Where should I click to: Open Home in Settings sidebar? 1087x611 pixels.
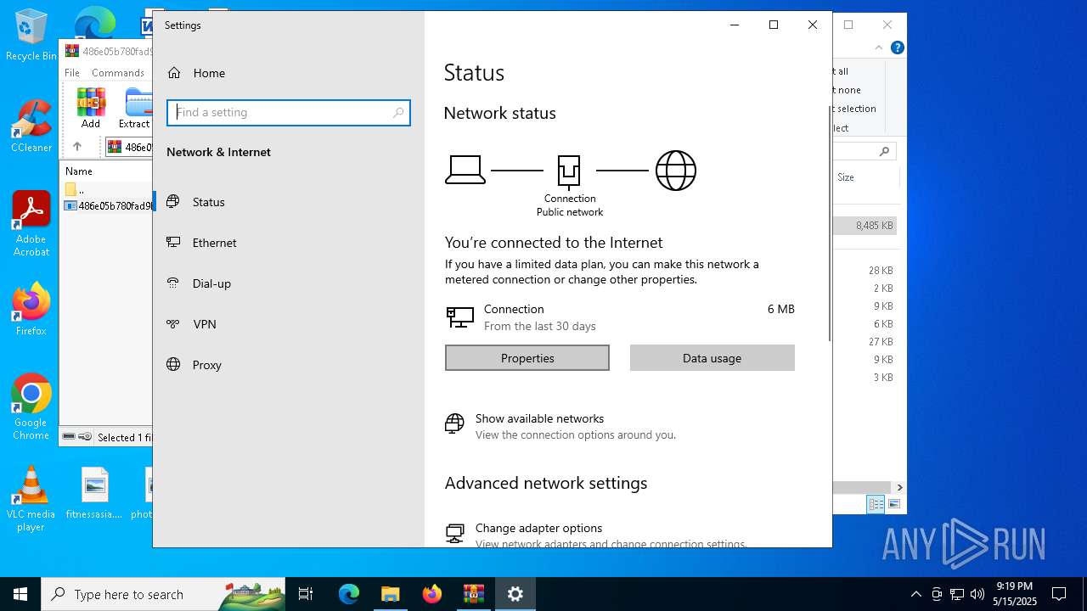pos(196,73)
